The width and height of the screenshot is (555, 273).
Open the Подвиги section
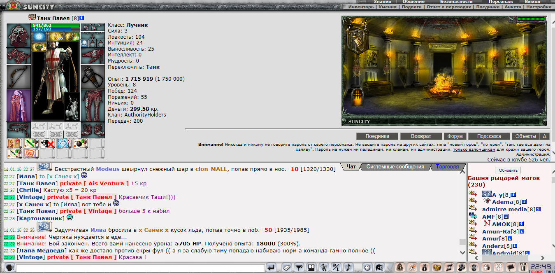coord(412,7)
